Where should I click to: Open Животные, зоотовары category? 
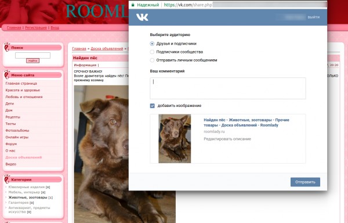tap(27, 197)
